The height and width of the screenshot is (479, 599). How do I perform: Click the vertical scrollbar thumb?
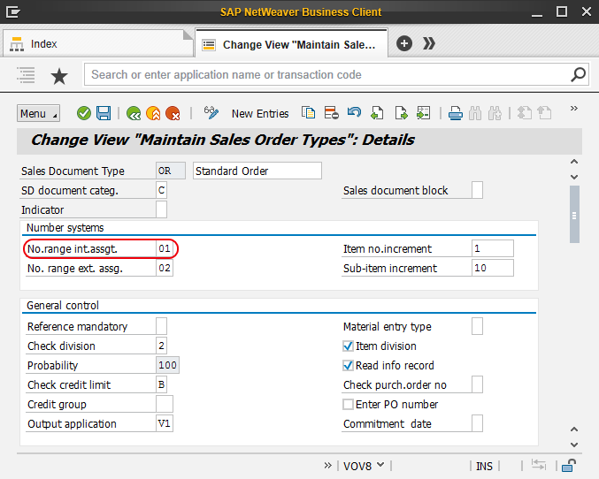point(574,214)
